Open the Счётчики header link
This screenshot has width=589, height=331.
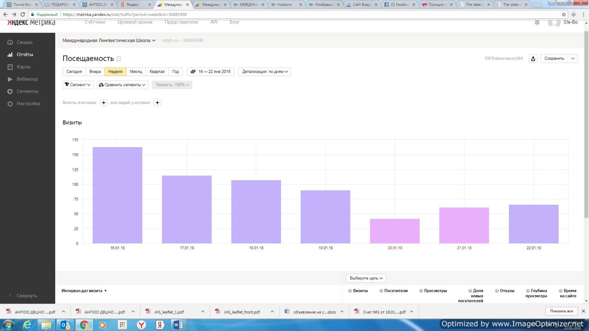tap(95, 22)
